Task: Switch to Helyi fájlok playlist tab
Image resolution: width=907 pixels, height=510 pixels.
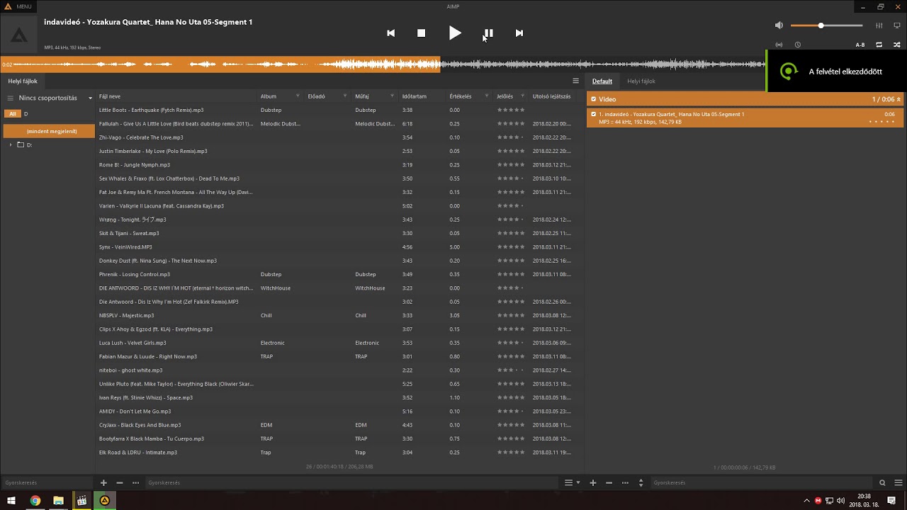Action: click(641, 81)
